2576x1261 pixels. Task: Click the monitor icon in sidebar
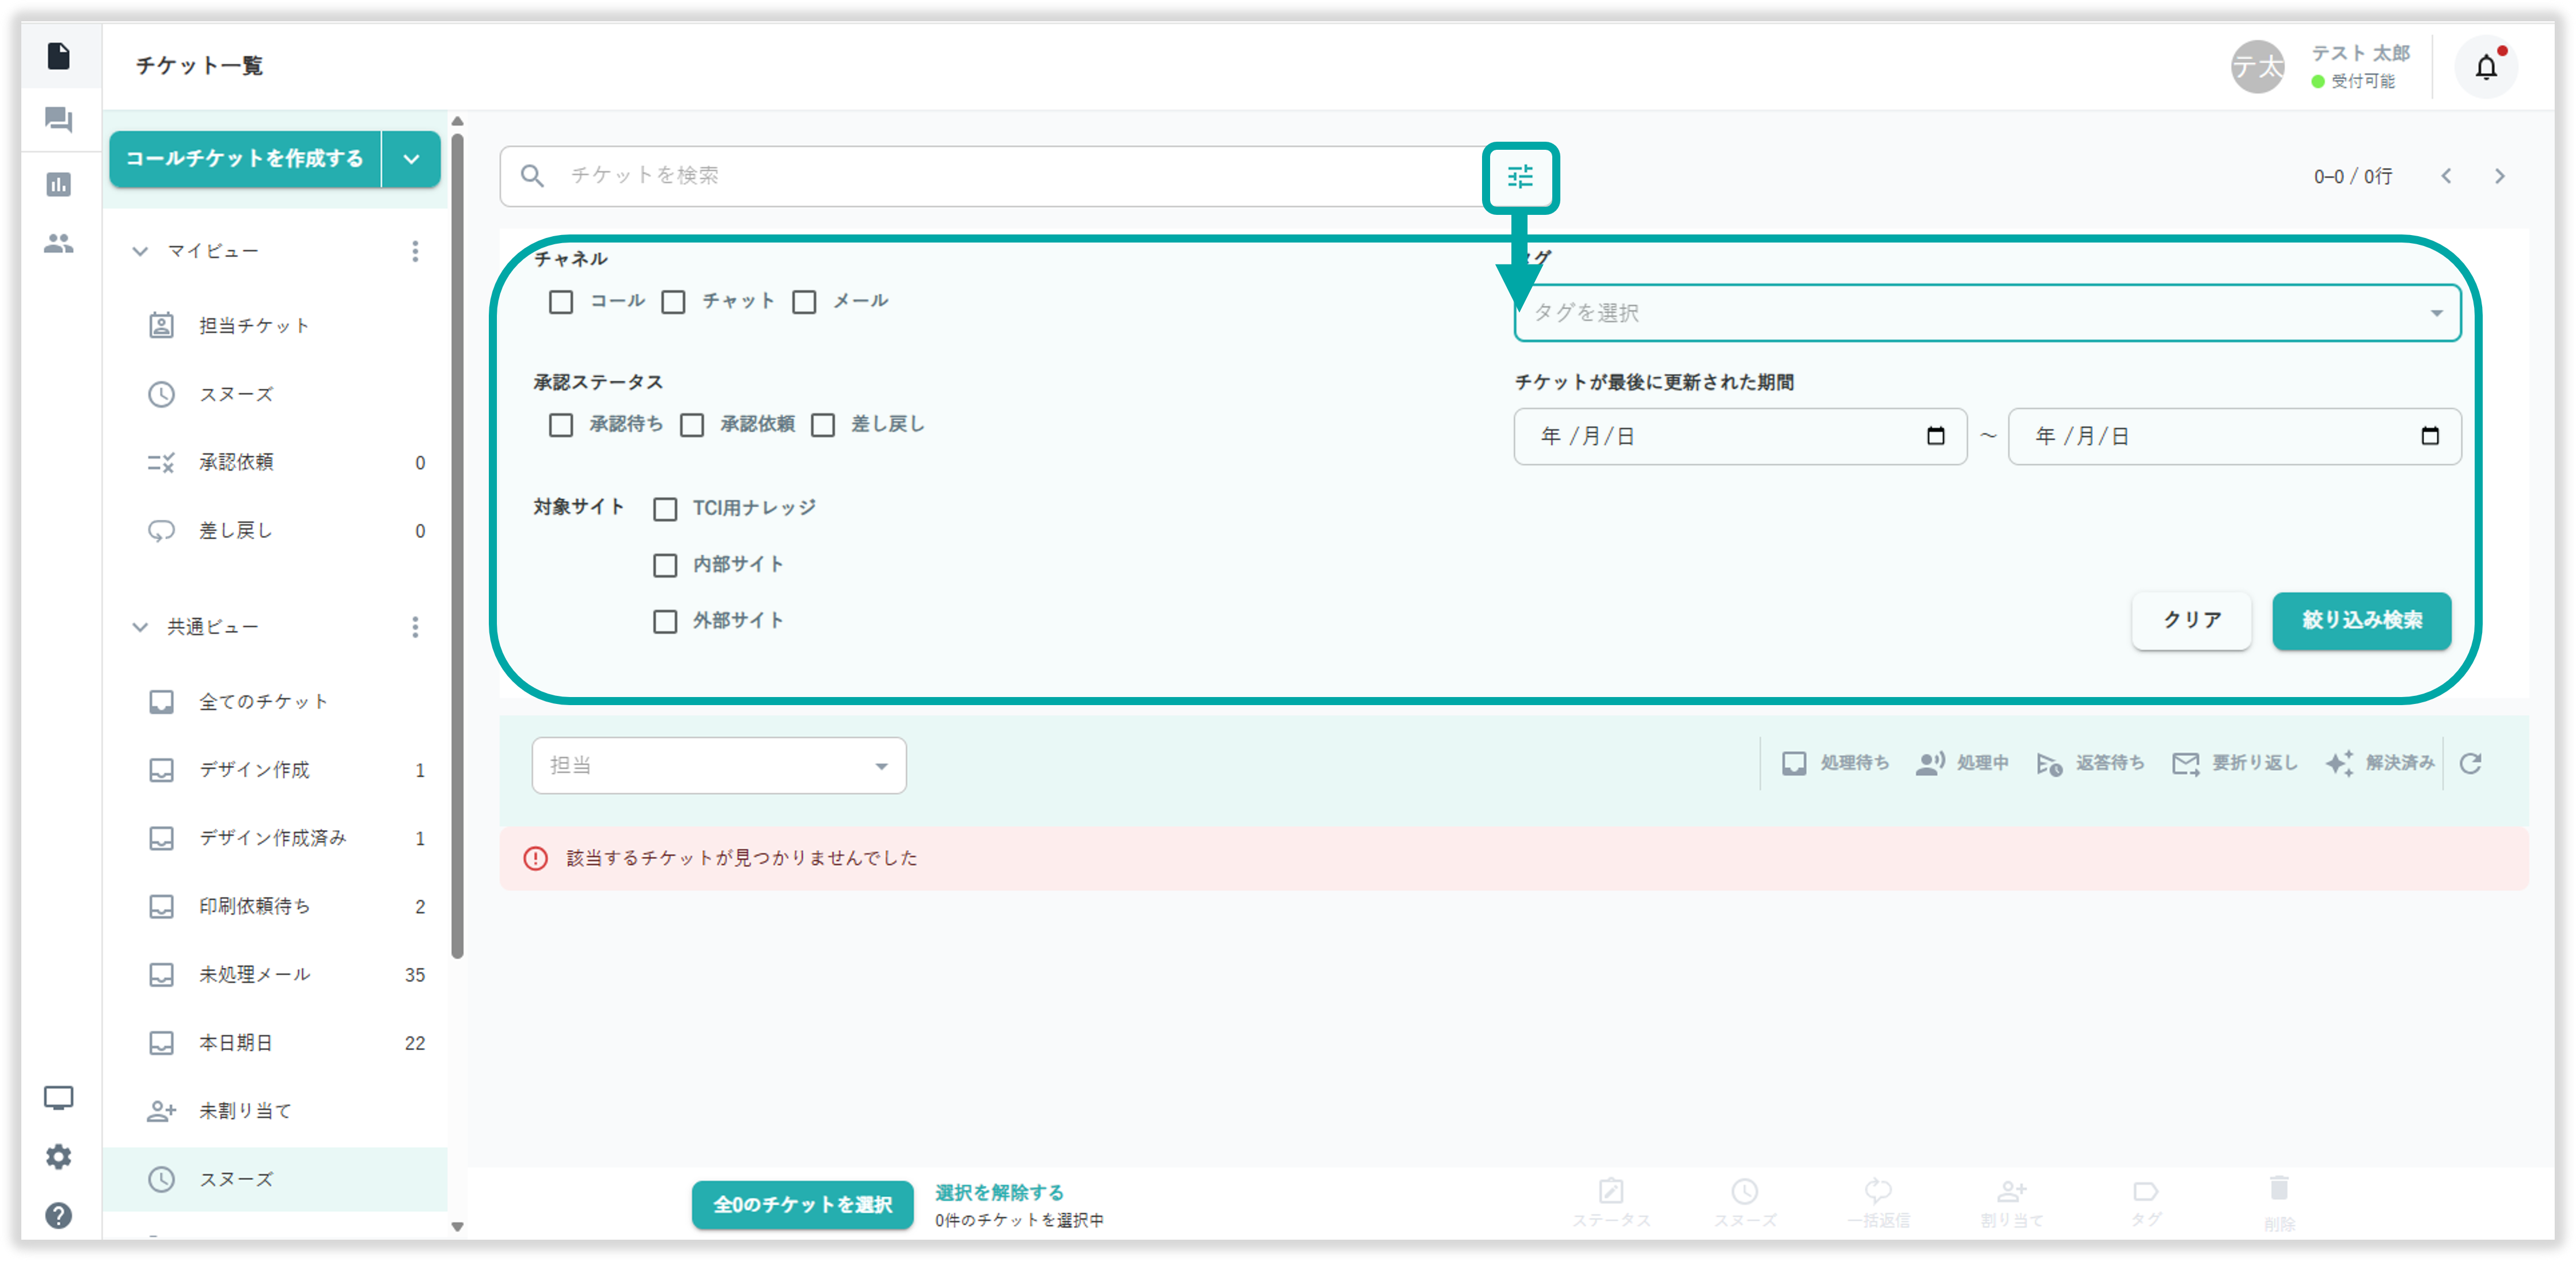click(x=59, y=1098)
